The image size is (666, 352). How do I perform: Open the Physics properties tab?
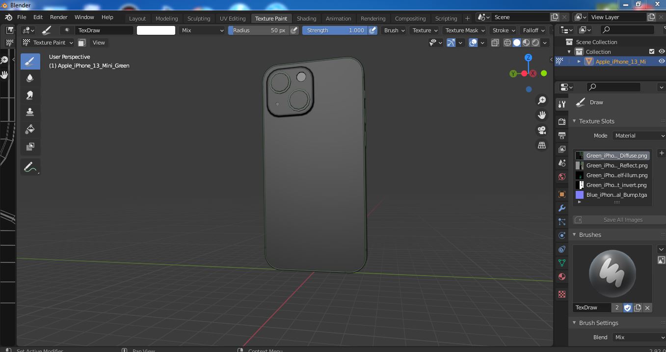point(562,235)
